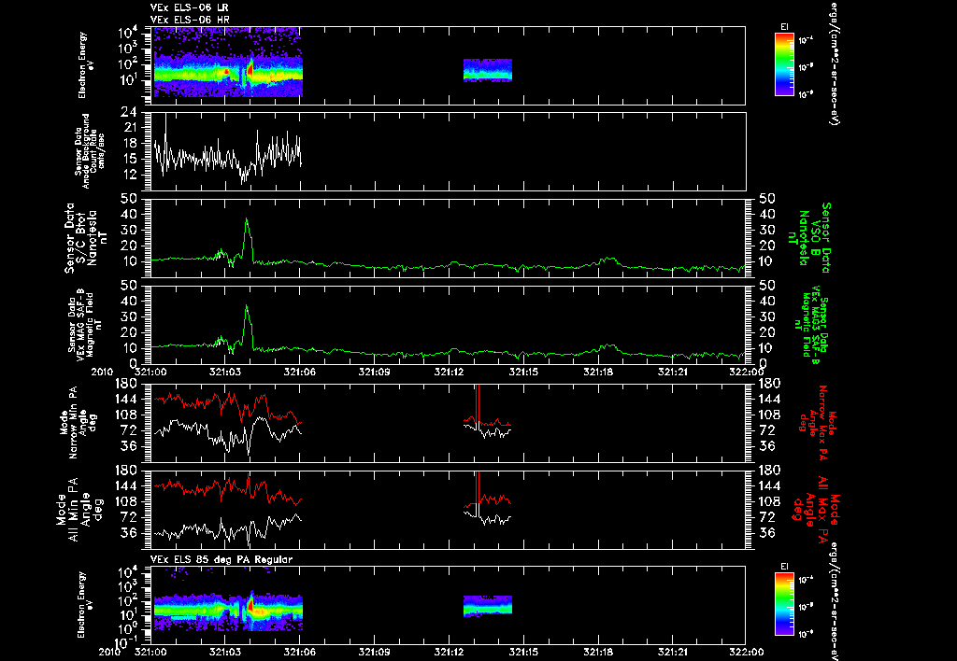Image resolution: width=957 pixels, height=661 pixels.
Task: Click the 'Narrow Min PA Angle' left axis label
Action: click(78, 422)
